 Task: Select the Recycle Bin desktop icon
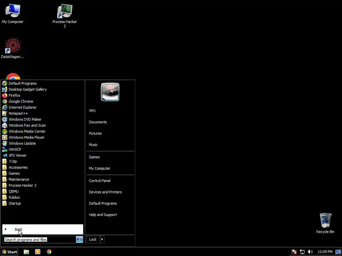pyautogui.click(x=325, y=223)
